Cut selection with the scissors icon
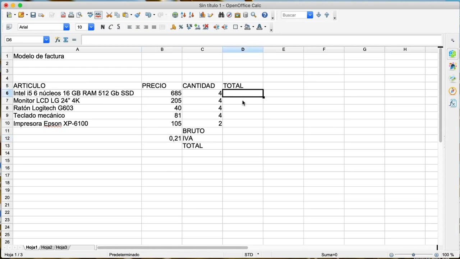The height and width of the screenshot is (259, 460). tap(109, 15)
